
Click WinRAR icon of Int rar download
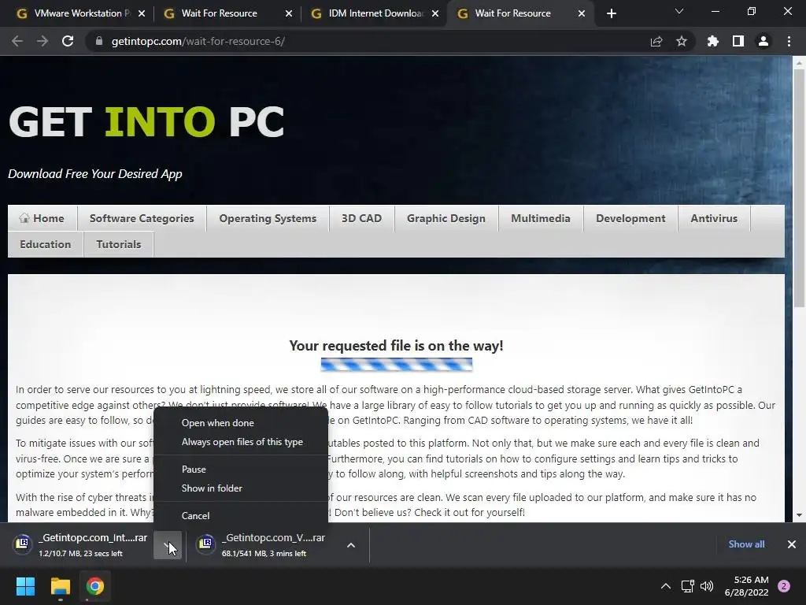(x=23, y=544)
